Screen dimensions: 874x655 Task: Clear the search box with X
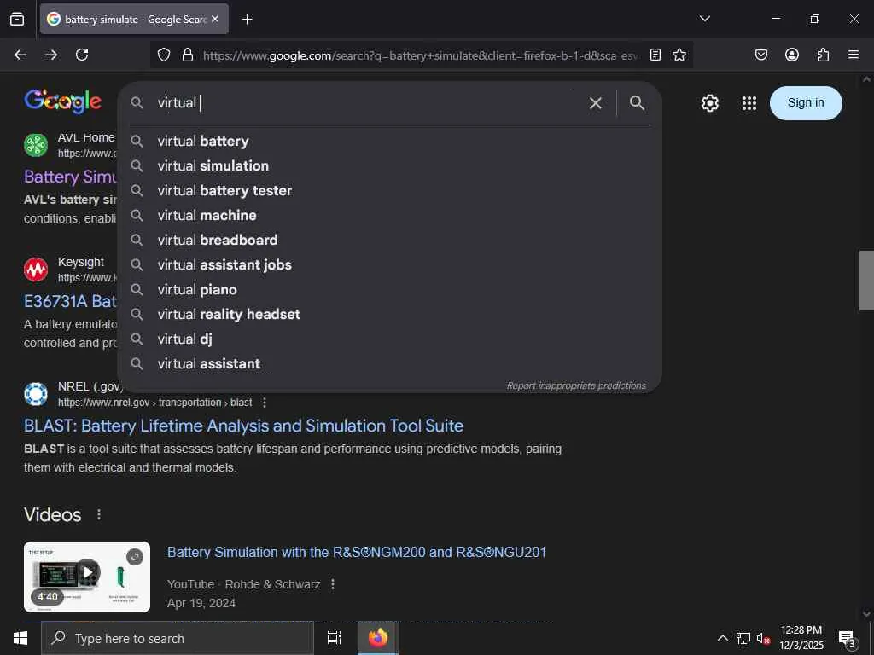click(x=595, y=103)
